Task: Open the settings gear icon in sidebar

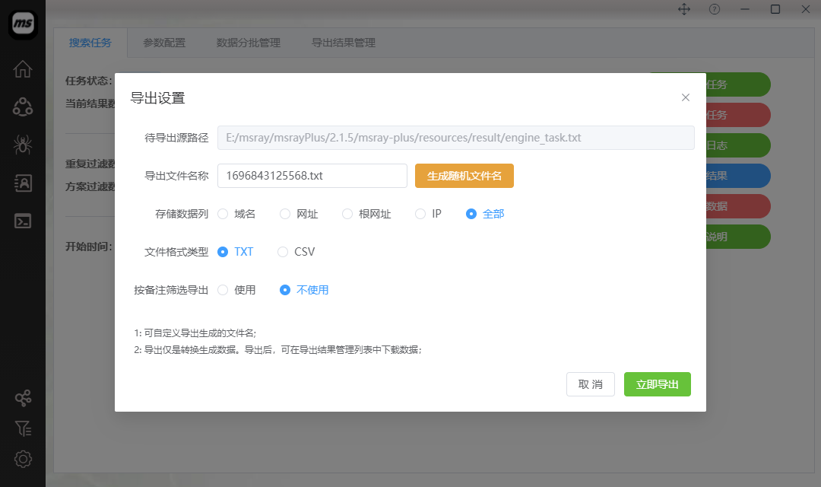Action: pyautogui.click(x=23, y=459)
